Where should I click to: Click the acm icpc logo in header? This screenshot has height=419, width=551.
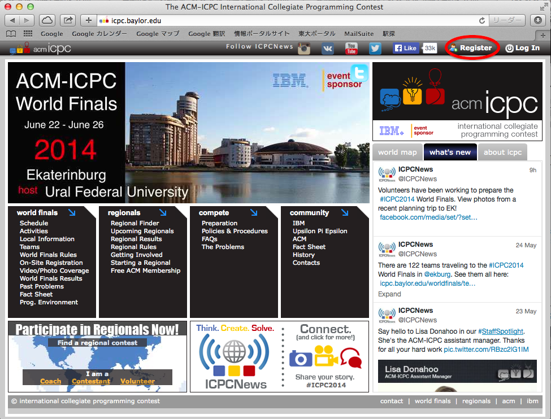41,49
